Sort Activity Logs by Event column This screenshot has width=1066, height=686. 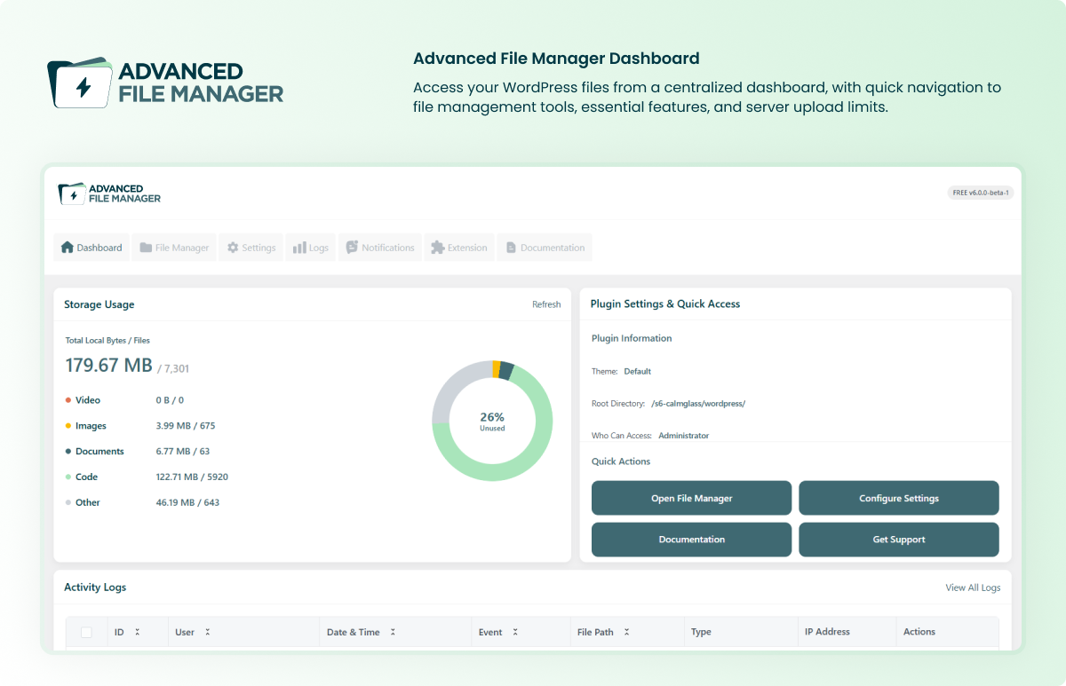pyautogui.click(x=515, y=632)
